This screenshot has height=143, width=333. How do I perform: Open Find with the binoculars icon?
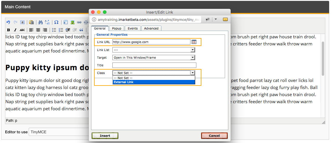[x=41, y=22]
